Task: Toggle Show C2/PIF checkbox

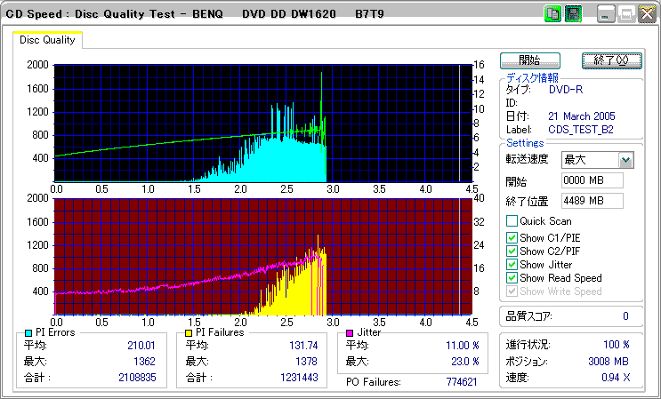Action: pos(512,251)
